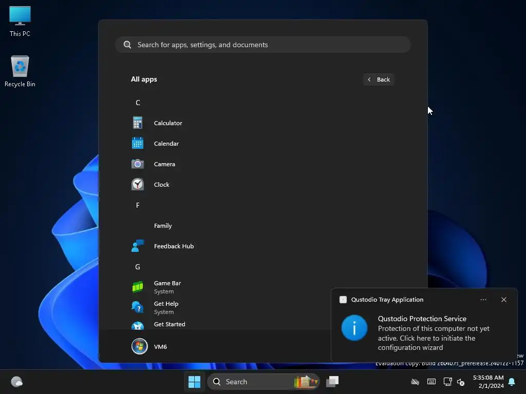Click the Back button in All apps
The height and width of the screenshot is (394, 526).
pos(379,80)
